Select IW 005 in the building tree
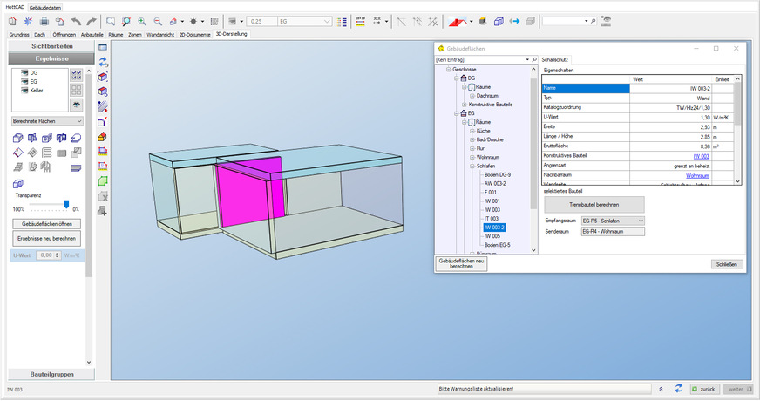This screenshot has height=401, width=760. (x=492, y=236)
